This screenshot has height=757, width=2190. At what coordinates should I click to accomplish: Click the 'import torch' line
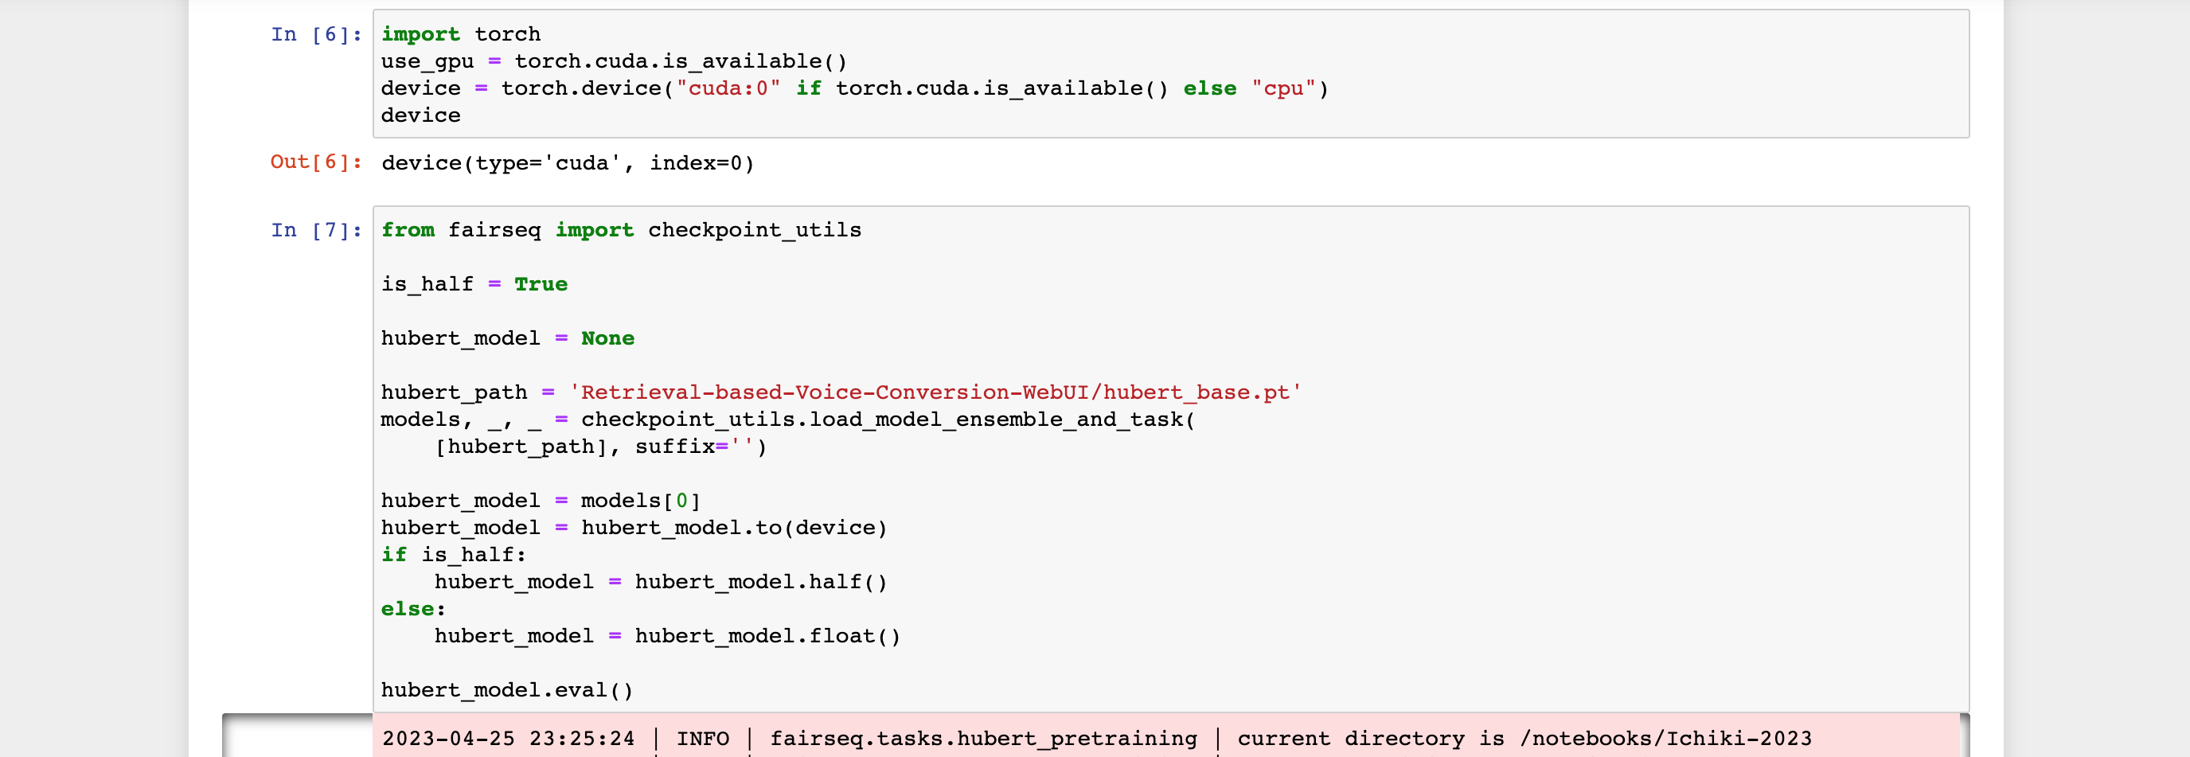[x=461, y=34]
